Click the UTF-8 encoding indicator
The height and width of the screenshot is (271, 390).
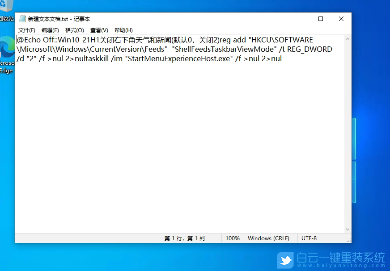click(309, 238)
